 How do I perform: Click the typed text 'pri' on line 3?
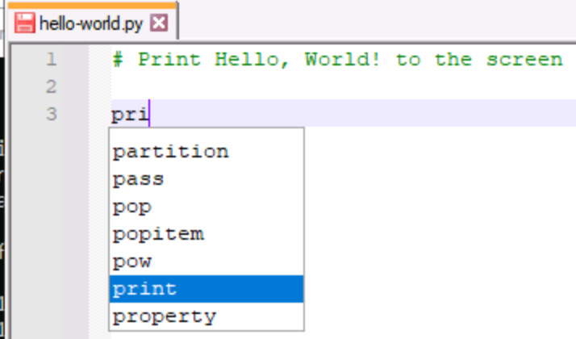(130, 115)
